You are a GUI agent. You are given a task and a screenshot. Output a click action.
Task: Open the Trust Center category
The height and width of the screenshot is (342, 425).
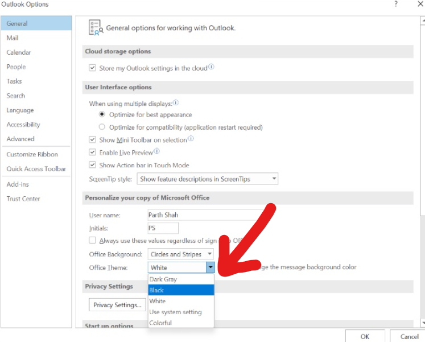click(x=36, y=199)
